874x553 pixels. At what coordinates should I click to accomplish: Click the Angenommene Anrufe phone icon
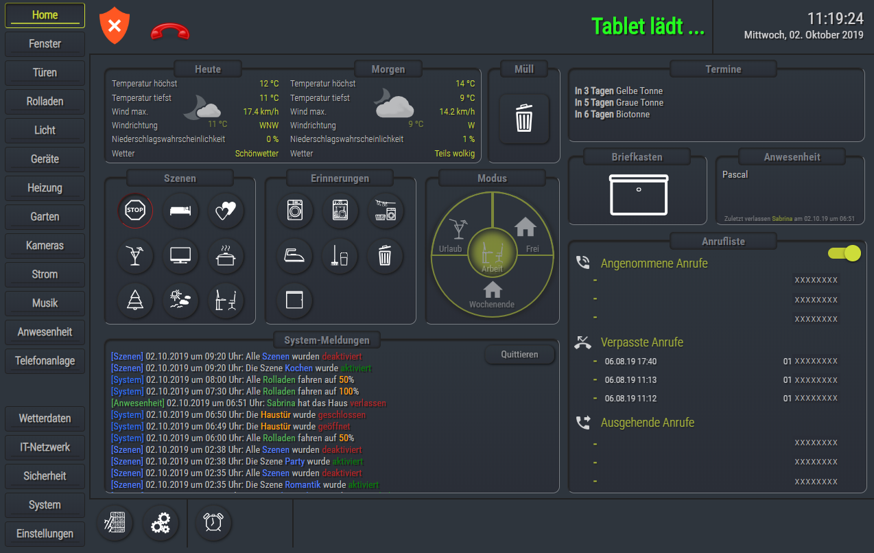click(583, 262)
